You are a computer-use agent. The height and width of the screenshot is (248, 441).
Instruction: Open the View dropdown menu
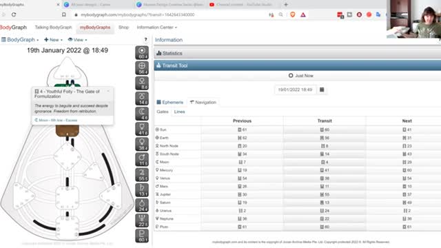click(x=77, y=40)
